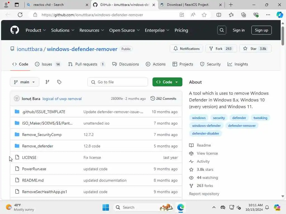
Task: Show hidden system tray icons
Action: pyautogui.click(x=214, y=207)
